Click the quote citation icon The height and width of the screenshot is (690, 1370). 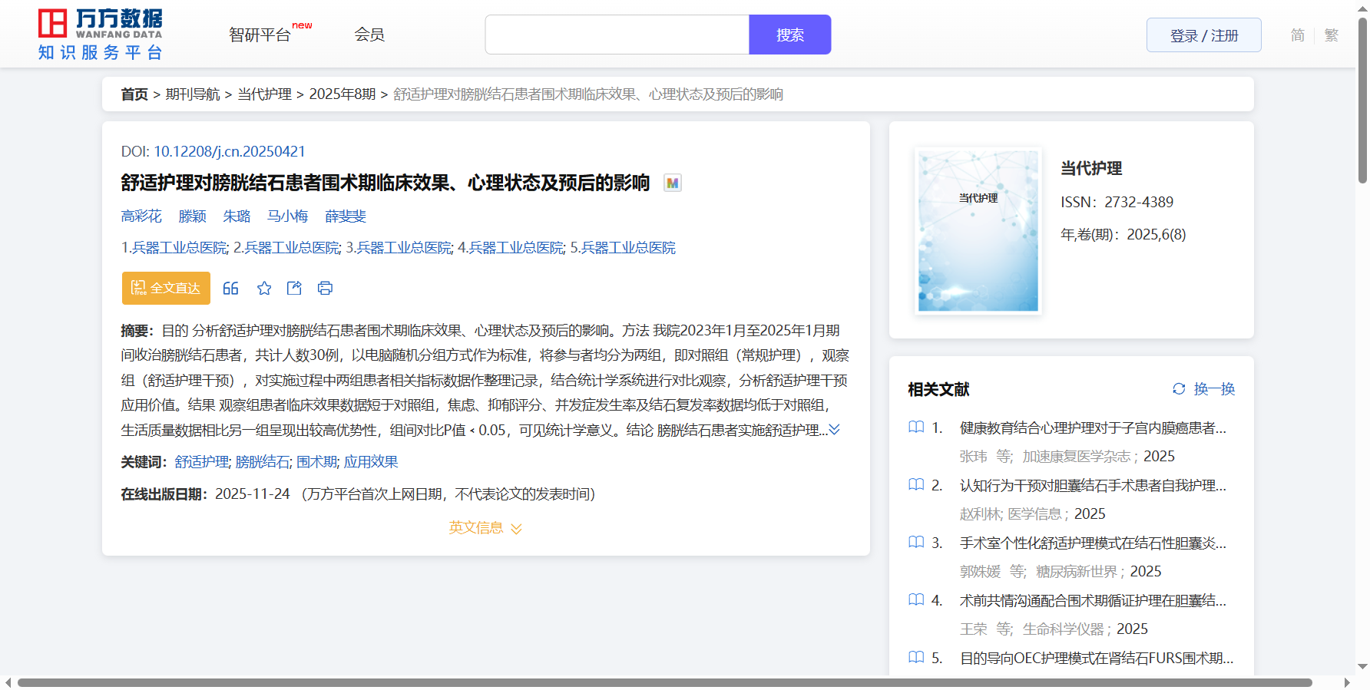pos(230,289)
